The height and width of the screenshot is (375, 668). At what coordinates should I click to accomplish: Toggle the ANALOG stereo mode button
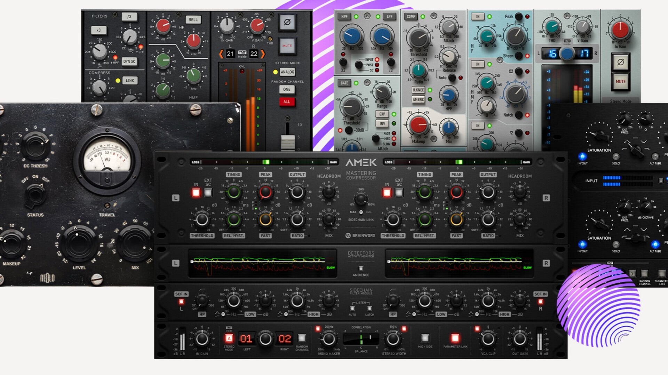(287, 72)
